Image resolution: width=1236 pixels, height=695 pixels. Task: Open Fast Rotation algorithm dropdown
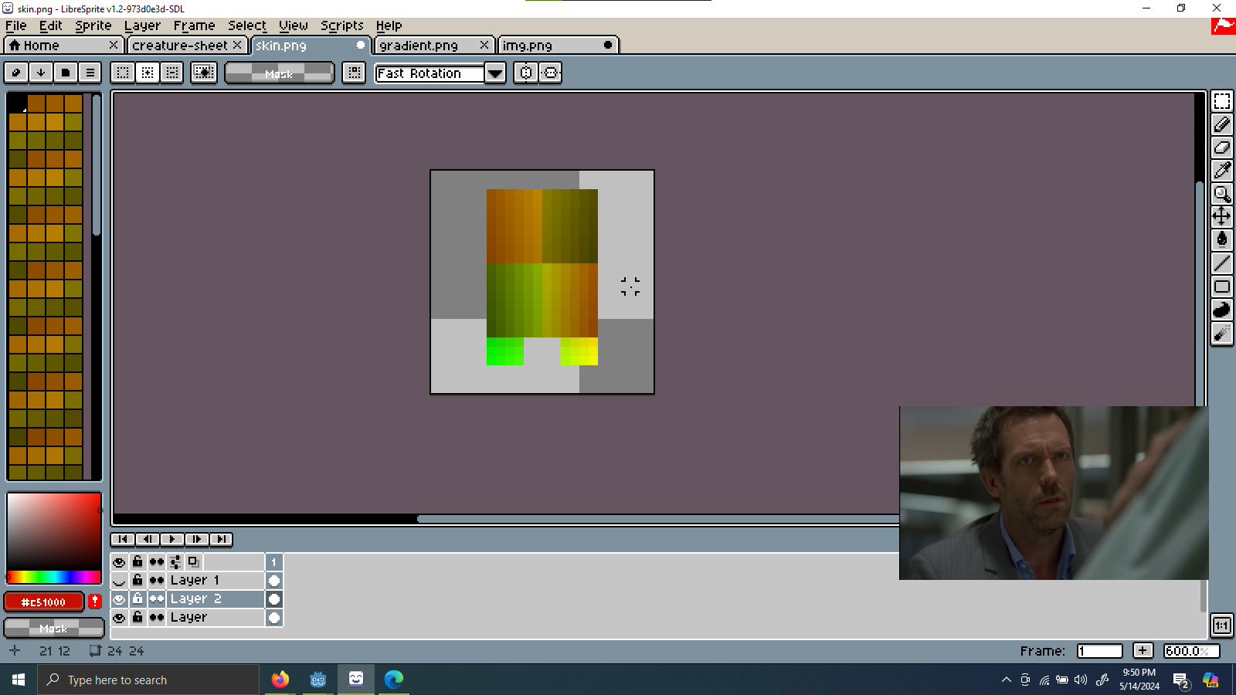pos(494,73)
